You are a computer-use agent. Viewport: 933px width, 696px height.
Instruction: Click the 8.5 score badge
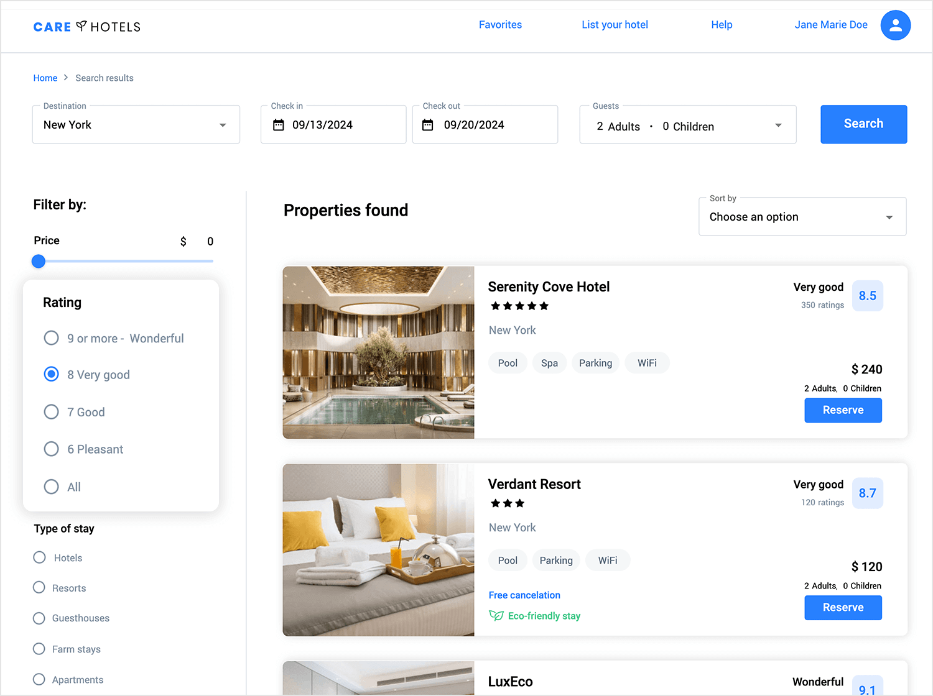867,296
